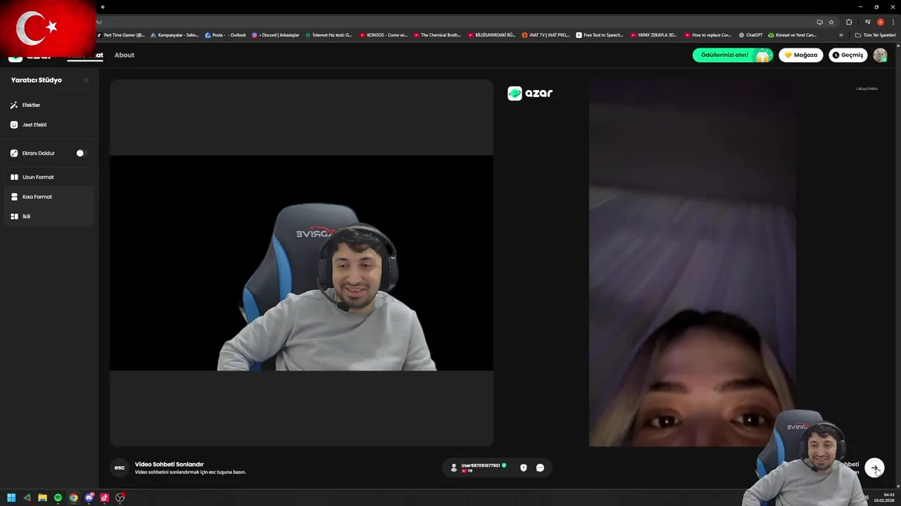The image size is (901, 506).
Task: Open the iNAT TV bookmark
Action: coord(546,35)
